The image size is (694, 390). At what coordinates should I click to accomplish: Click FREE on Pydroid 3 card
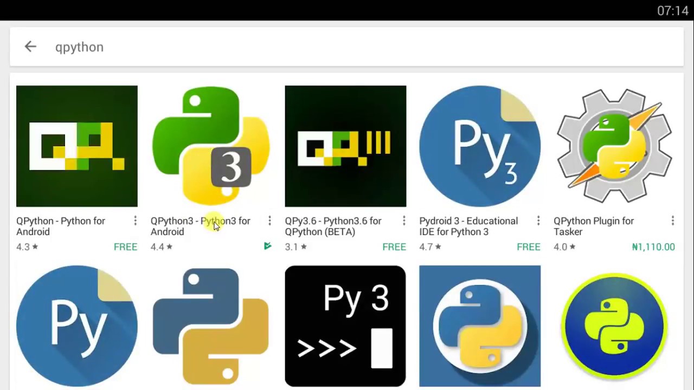(x=529, y=247)
